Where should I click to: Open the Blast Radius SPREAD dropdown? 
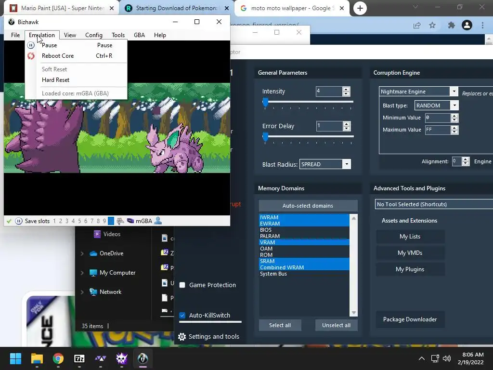[347, 164]
